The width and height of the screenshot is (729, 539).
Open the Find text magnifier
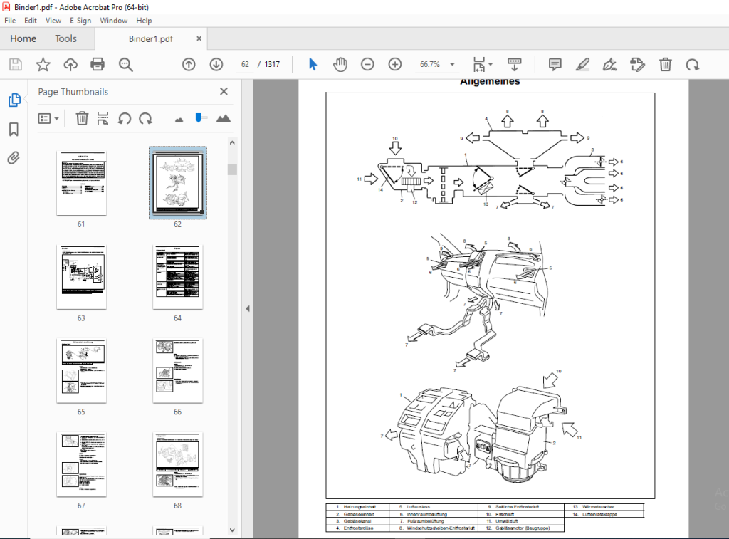pyautogui.click(x=125, y=65)
